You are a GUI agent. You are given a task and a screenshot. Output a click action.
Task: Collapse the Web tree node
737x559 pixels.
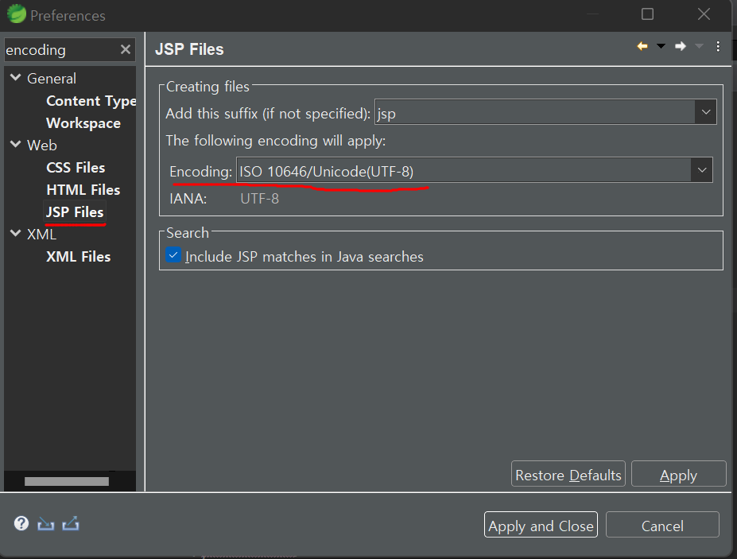click(16, 145)
